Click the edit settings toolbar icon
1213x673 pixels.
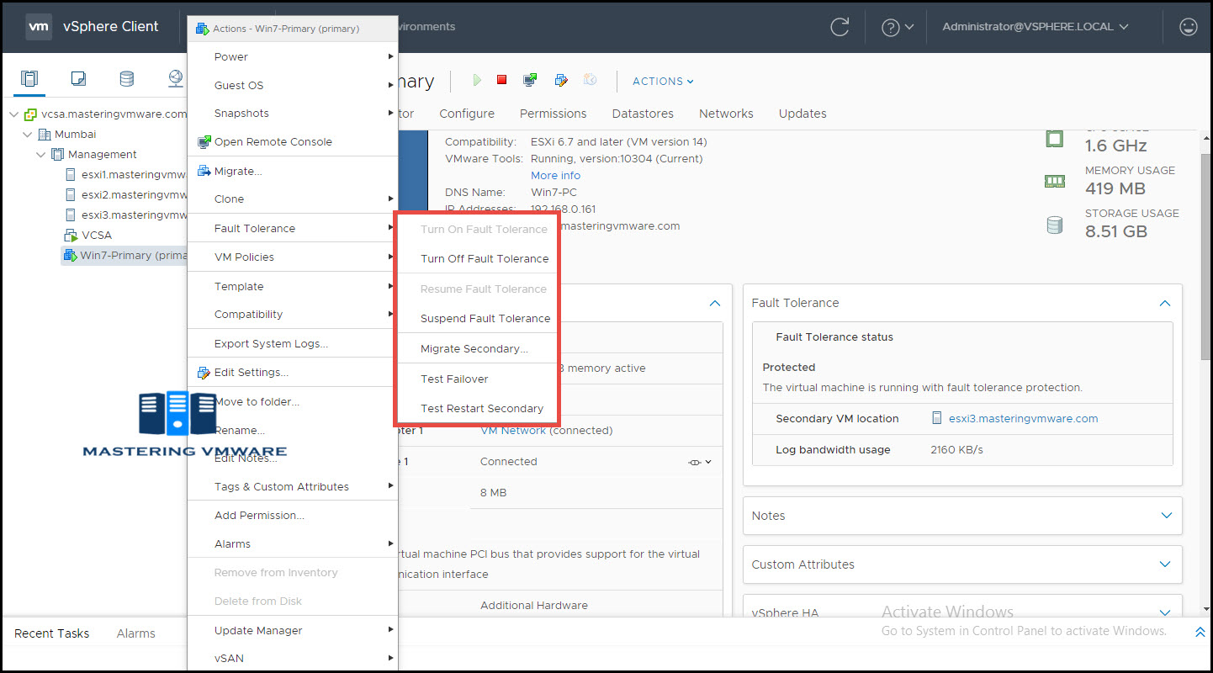click(x=561, y=81)
